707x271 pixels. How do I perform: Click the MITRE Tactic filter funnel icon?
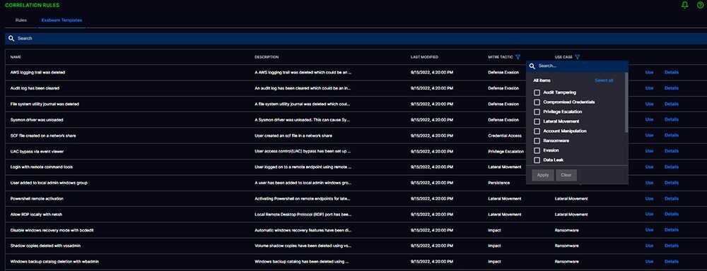coord(518,57)
